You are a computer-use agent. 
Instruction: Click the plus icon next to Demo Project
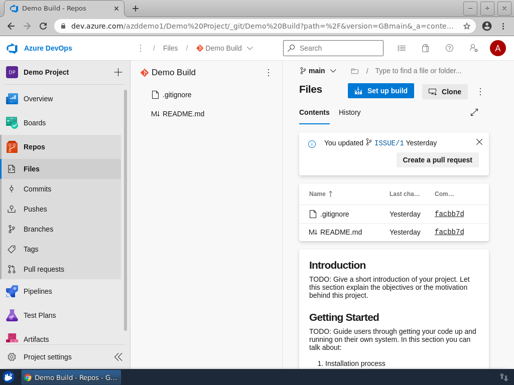pyautogui.click(x=118, y=72)
